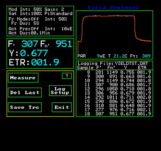This screenshot has width=161, height=151.
Task: Open help with the question mark button
Action: coord(67,76)
